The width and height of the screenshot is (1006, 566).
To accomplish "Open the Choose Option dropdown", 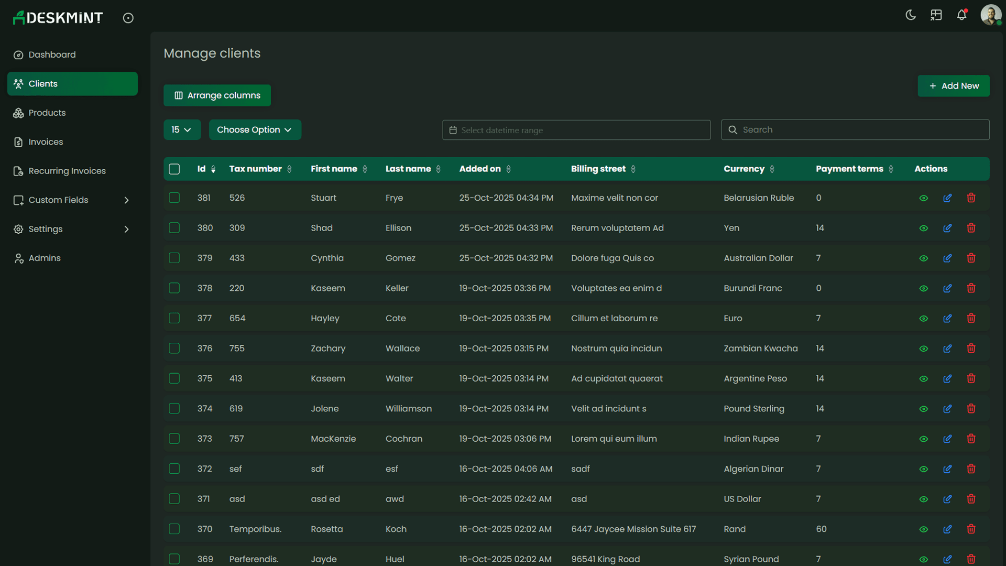I will (255, 129).
